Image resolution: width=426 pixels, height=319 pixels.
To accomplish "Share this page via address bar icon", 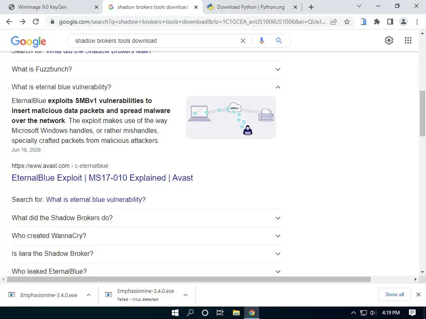I will pyautogui.click(x=334, y=22).
